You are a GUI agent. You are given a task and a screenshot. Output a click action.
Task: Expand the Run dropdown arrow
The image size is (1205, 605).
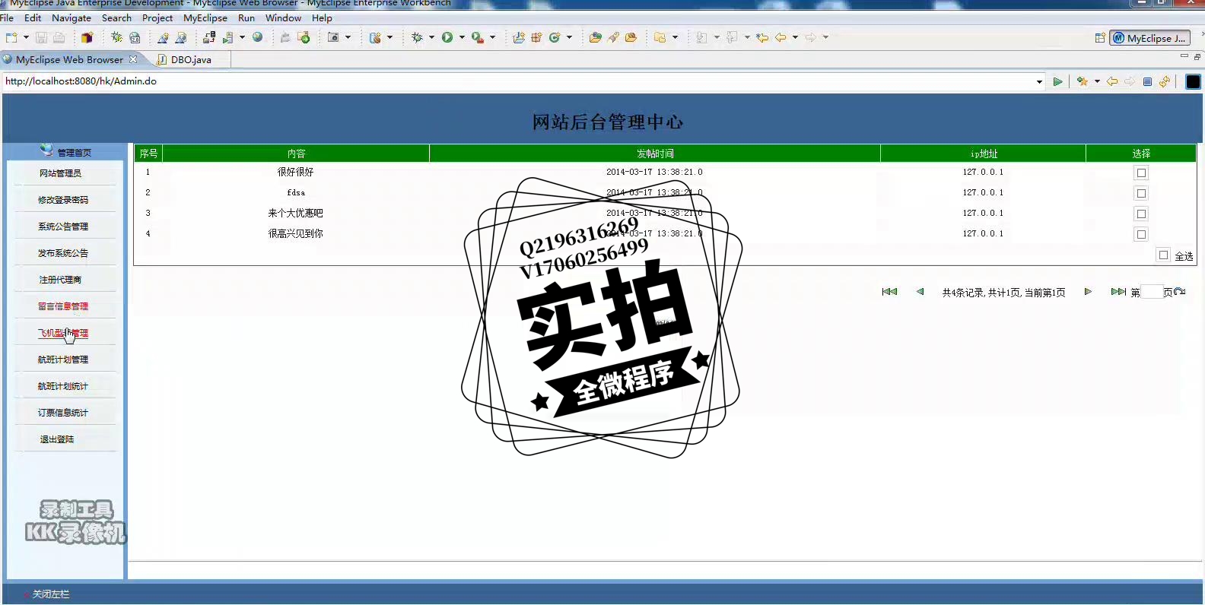coord(462,37)
